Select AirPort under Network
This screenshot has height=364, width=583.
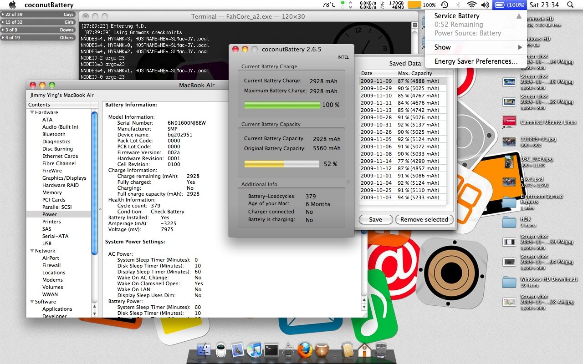point(59,258)
